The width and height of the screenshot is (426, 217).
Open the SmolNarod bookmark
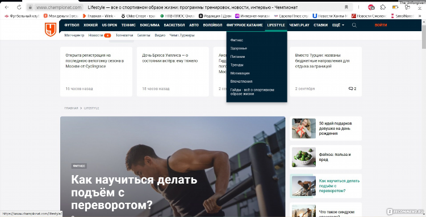(x=402, y=16)
